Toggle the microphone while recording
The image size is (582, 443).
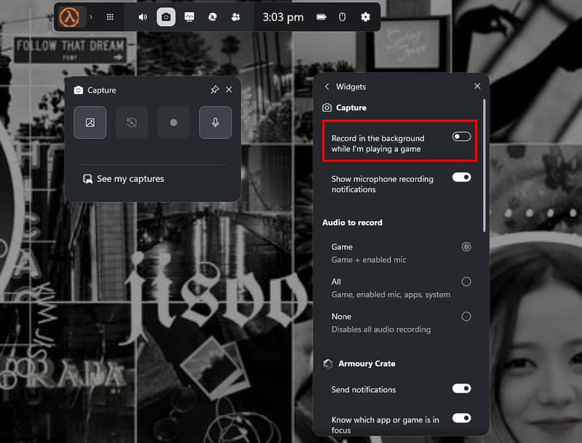(215, 122)
